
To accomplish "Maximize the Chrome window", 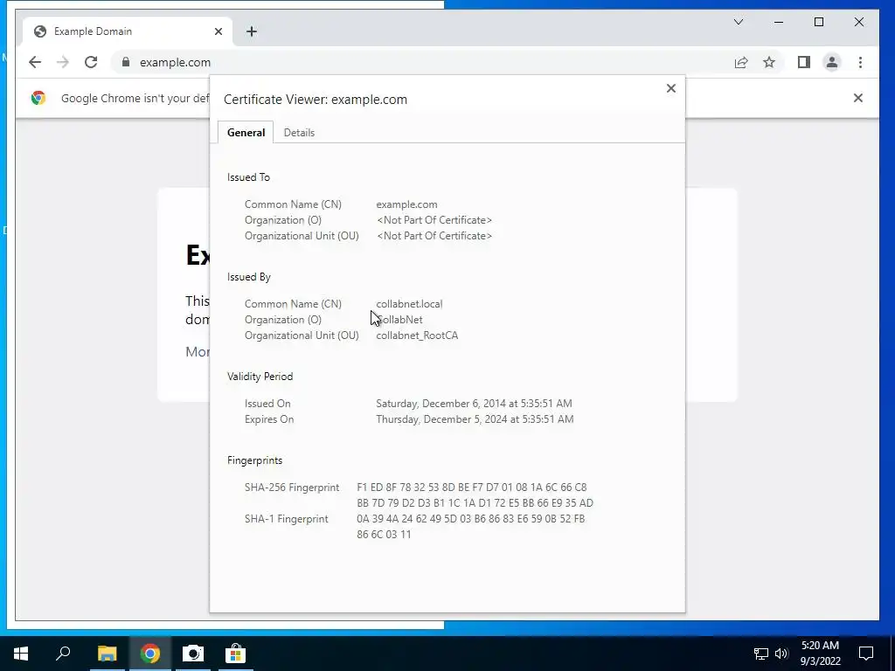I will pos(819,22).
